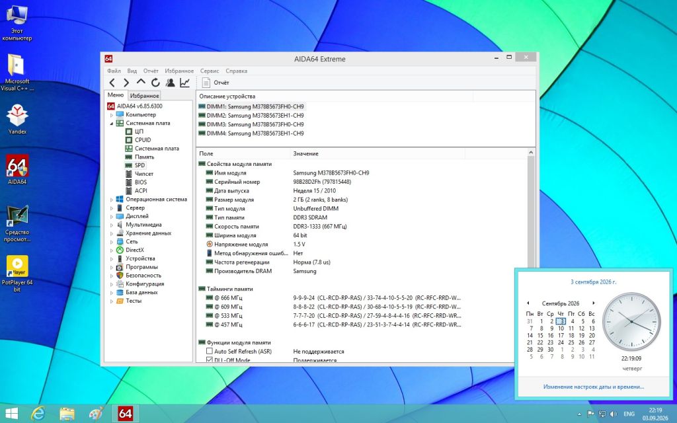The height and width of the screenshot is (423, 677).
Task: Open Изменение настроек даты и времени link
Action: (593, 387)
